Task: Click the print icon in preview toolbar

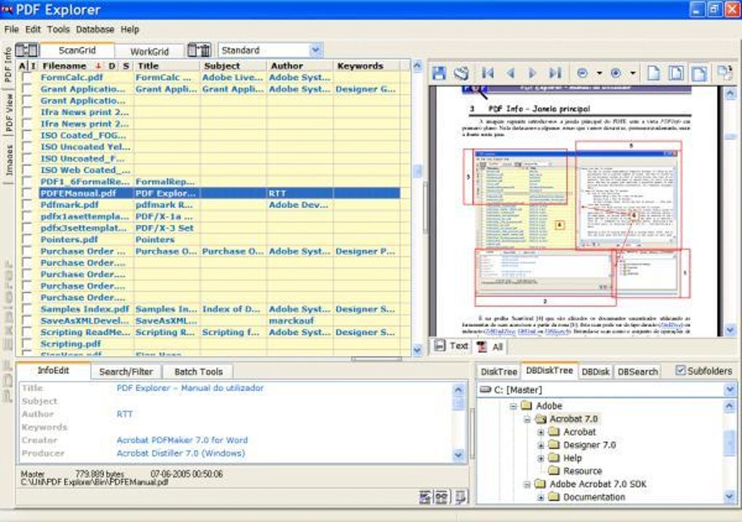Action: point(461,73)
